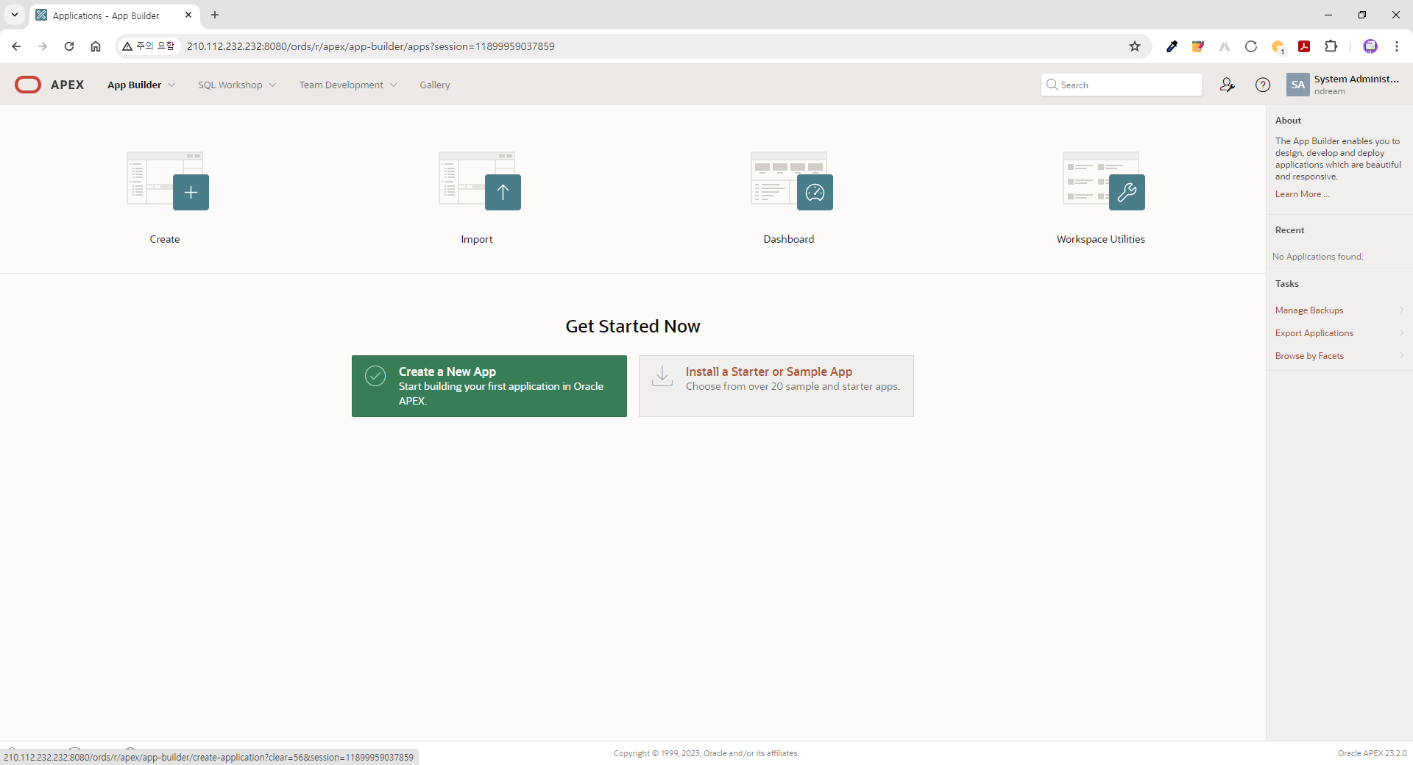Image resolution: width=1413 pixels, height=765 pixels.
Task: Open a new browser tab
Action: pyautogui.click(x=215, y=15)
